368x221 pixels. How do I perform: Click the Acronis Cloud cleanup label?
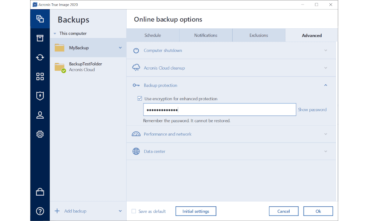point(164,68)
